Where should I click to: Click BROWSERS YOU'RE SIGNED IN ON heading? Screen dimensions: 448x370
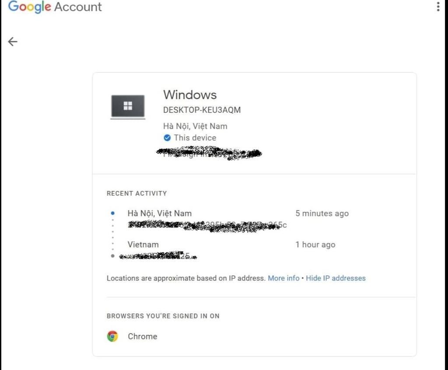pyautogui.click(x=163, y=316)
